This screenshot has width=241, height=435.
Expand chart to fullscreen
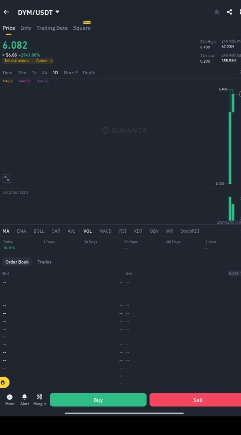pyautogui.click(x=7, y=179)
